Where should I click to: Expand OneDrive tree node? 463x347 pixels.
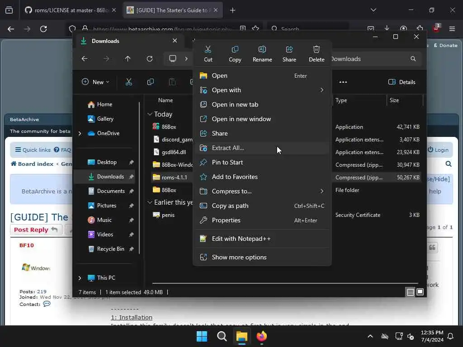coord(80,133)
